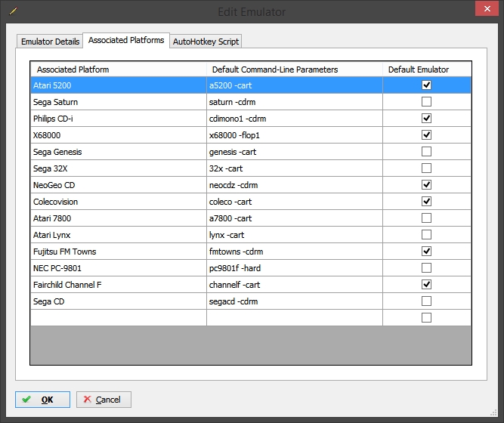
Task: Click the 'a5200 -cart' parameters cell
Action: 295,85
